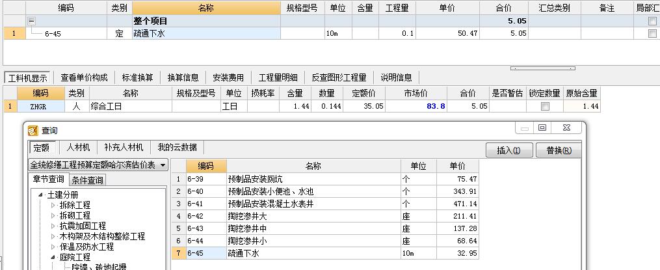The height and width of the screenshot is (270, 660).
Task: Open the 标准换算 tab
Action: 138,77
